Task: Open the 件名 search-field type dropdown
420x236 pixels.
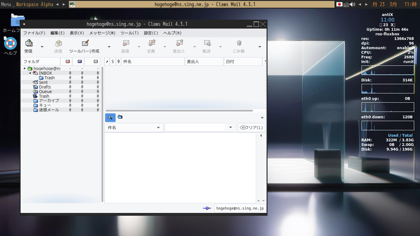Action: click(x=134, y=128)
